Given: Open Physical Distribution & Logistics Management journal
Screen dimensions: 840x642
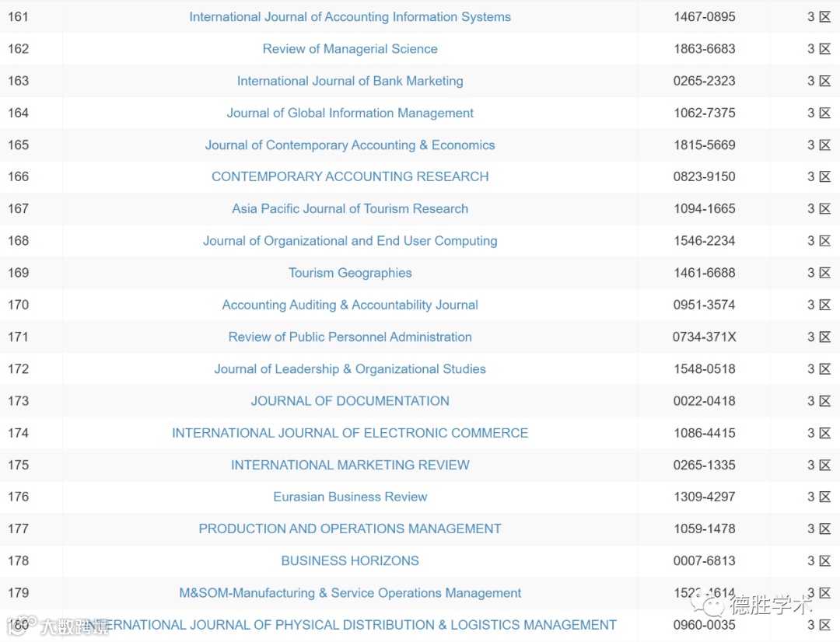Looking at the screenshot, I should 350,625.
